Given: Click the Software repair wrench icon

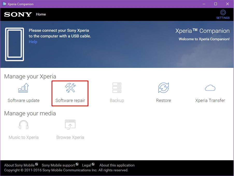Looking at the screenshot, I should click(x=70, y=88).
